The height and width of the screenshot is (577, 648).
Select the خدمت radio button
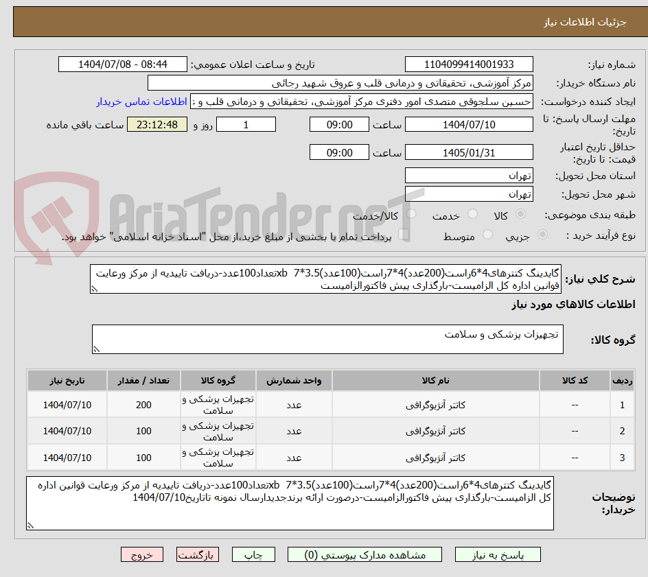472,214
